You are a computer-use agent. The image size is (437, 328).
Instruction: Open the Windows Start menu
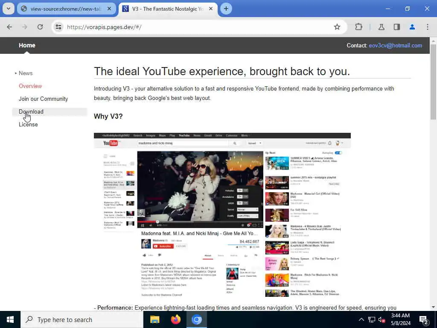(x=10, y=319)
